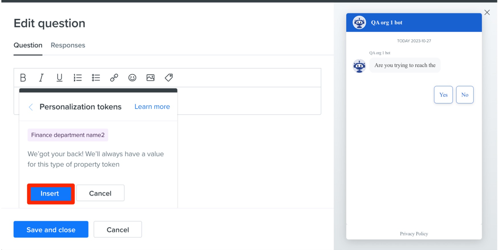Insert a numbered list
498x250 pixels.
tap(78, 78)
